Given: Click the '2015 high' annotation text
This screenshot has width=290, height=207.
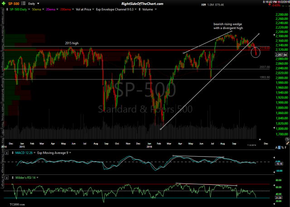Looking at the screenshot, I should tap(72, 43).
